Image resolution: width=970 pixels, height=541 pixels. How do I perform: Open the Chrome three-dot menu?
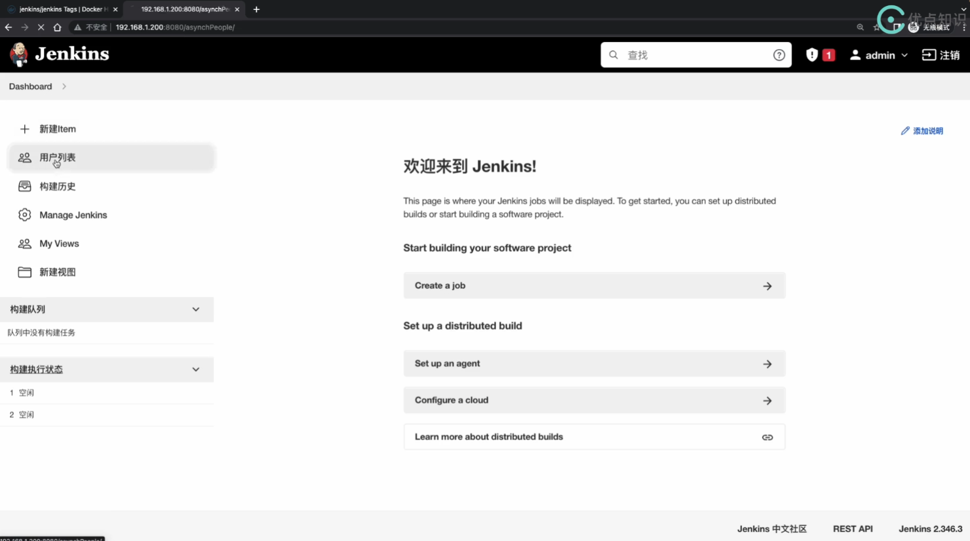click(964, 28)
